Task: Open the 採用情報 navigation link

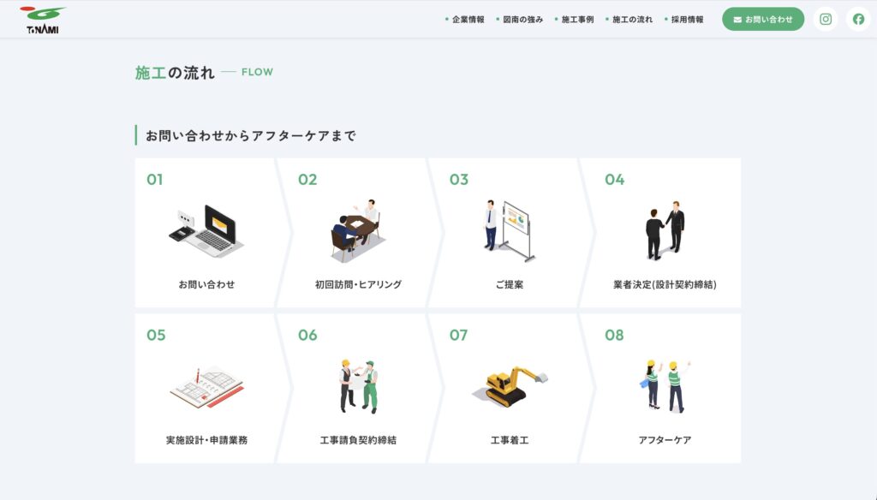Action: [x=687, y=19]
